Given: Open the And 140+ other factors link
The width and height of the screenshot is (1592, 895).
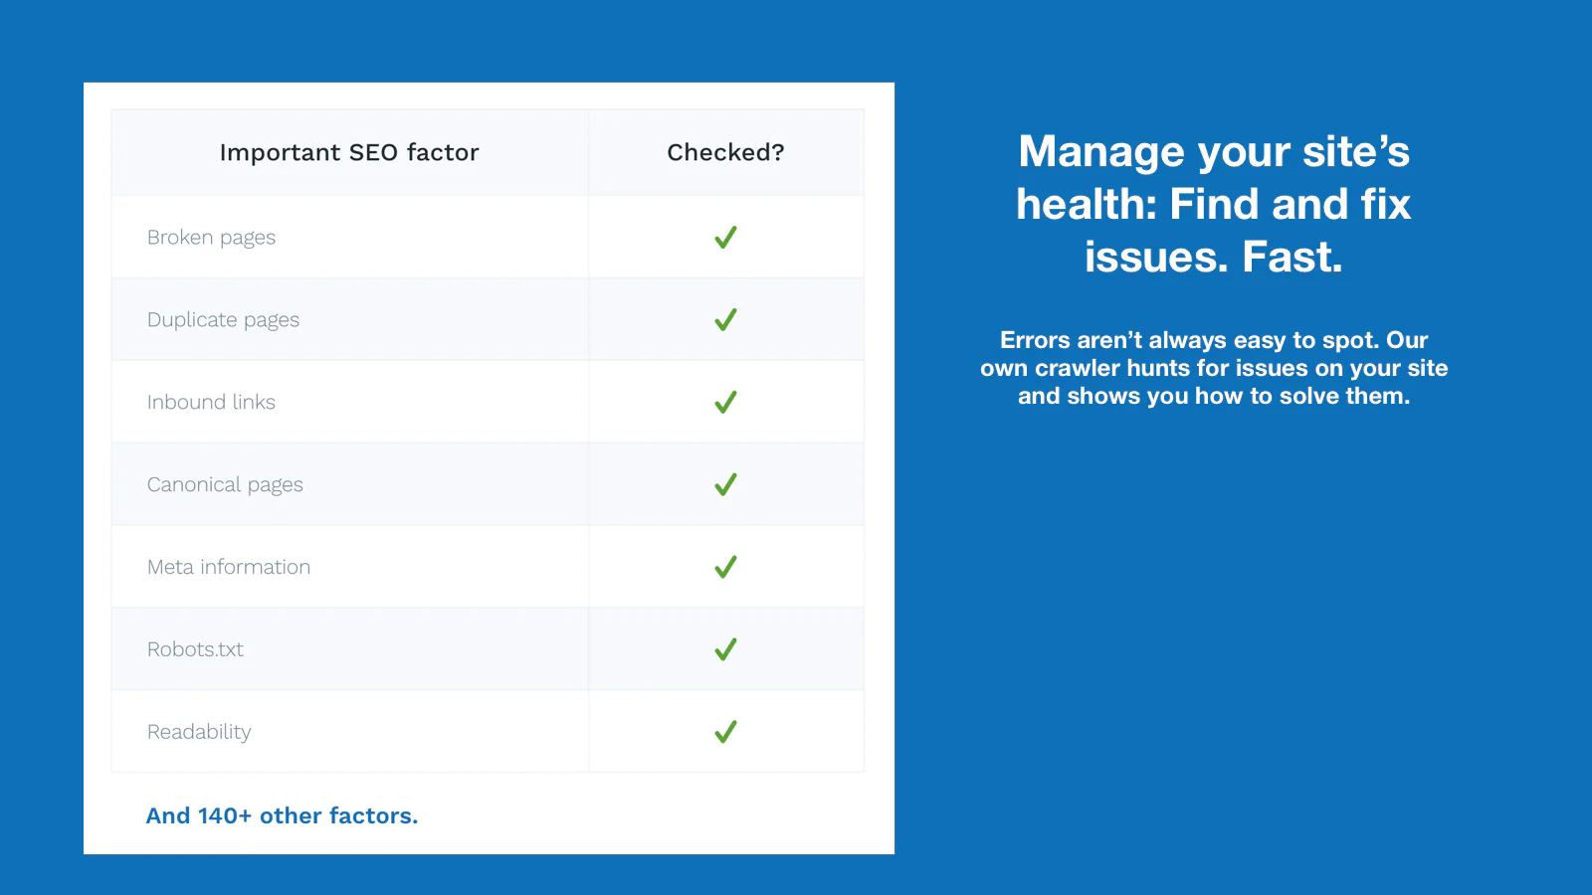Looking at the screenshot, I should coord(282,815).
